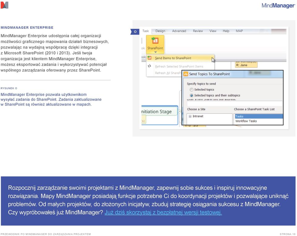Click the red Mindjet logo icon

point(4,5)
